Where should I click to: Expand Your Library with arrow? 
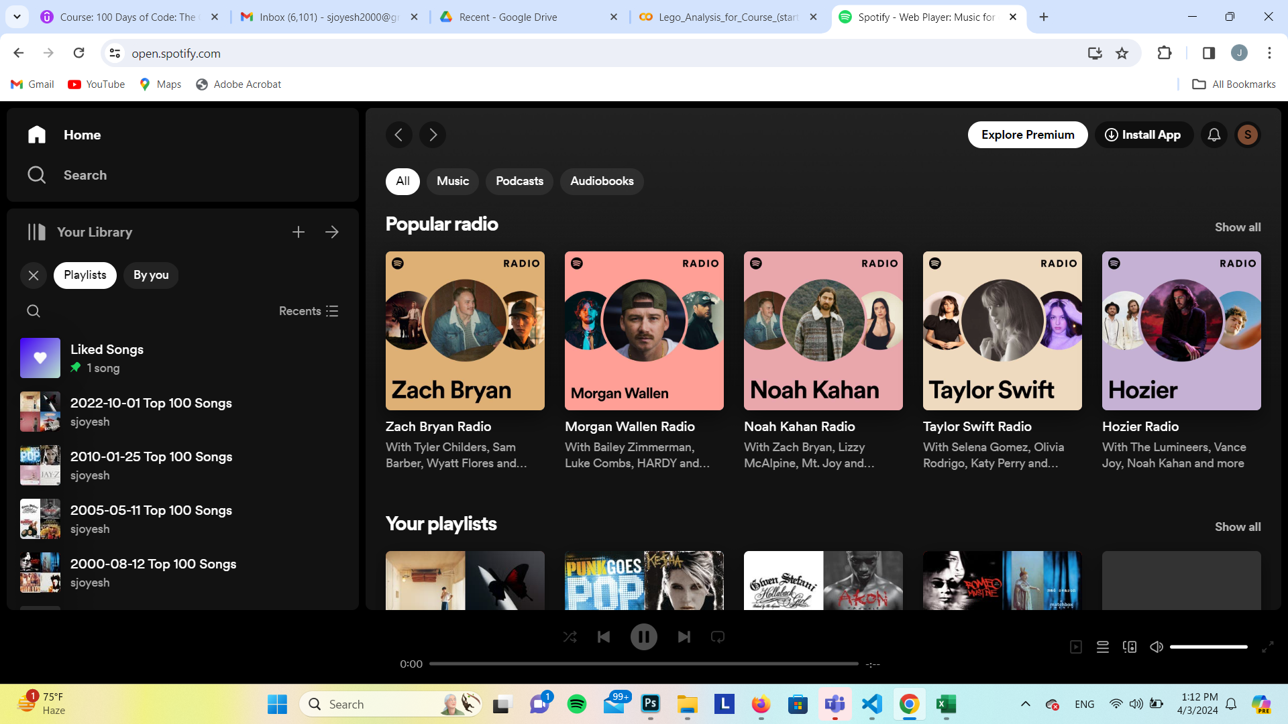(332, 232)
